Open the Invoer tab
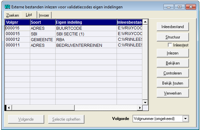Image resolution: width=200 pixels, height=130 pixels. [x=44, y=15]
